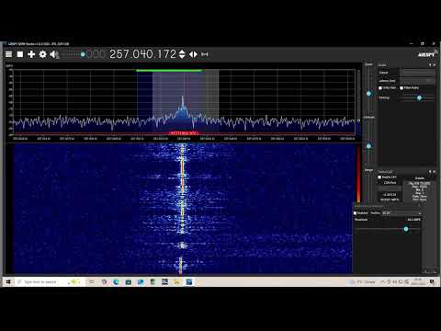The height and width of the screenshot is (331, 441).
Task: Stop the radio with the square button
Action: pos(20,54)
